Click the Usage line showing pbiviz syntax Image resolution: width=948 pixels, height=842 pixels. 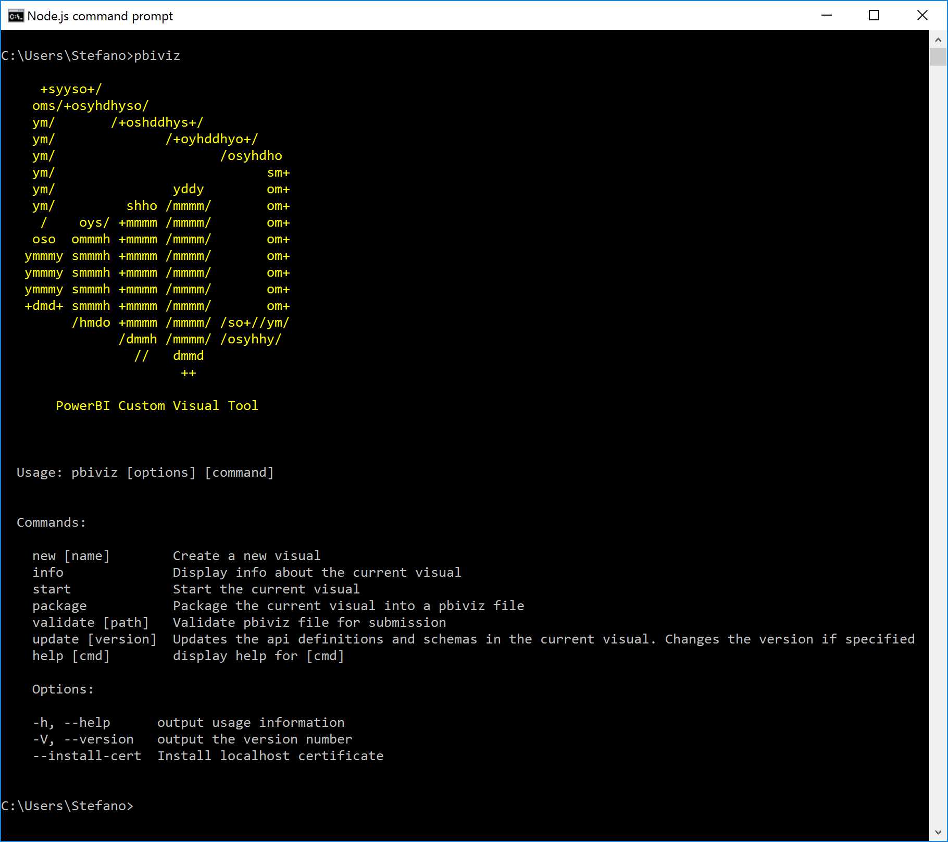tap(145, 472)
